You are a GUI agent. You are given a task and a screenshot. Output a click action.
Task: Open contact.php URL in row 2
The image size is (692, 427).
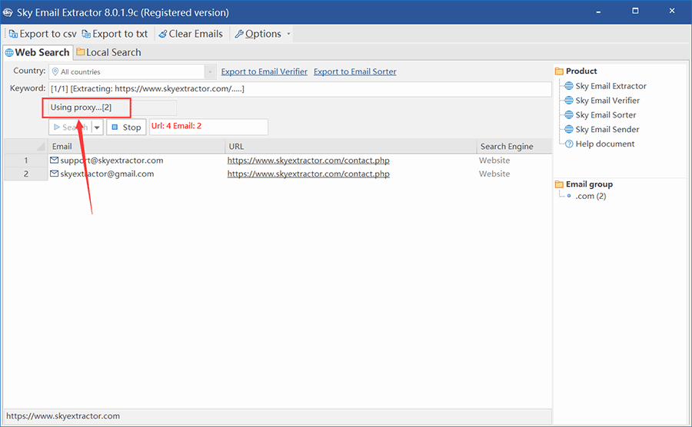click(308, 174)
